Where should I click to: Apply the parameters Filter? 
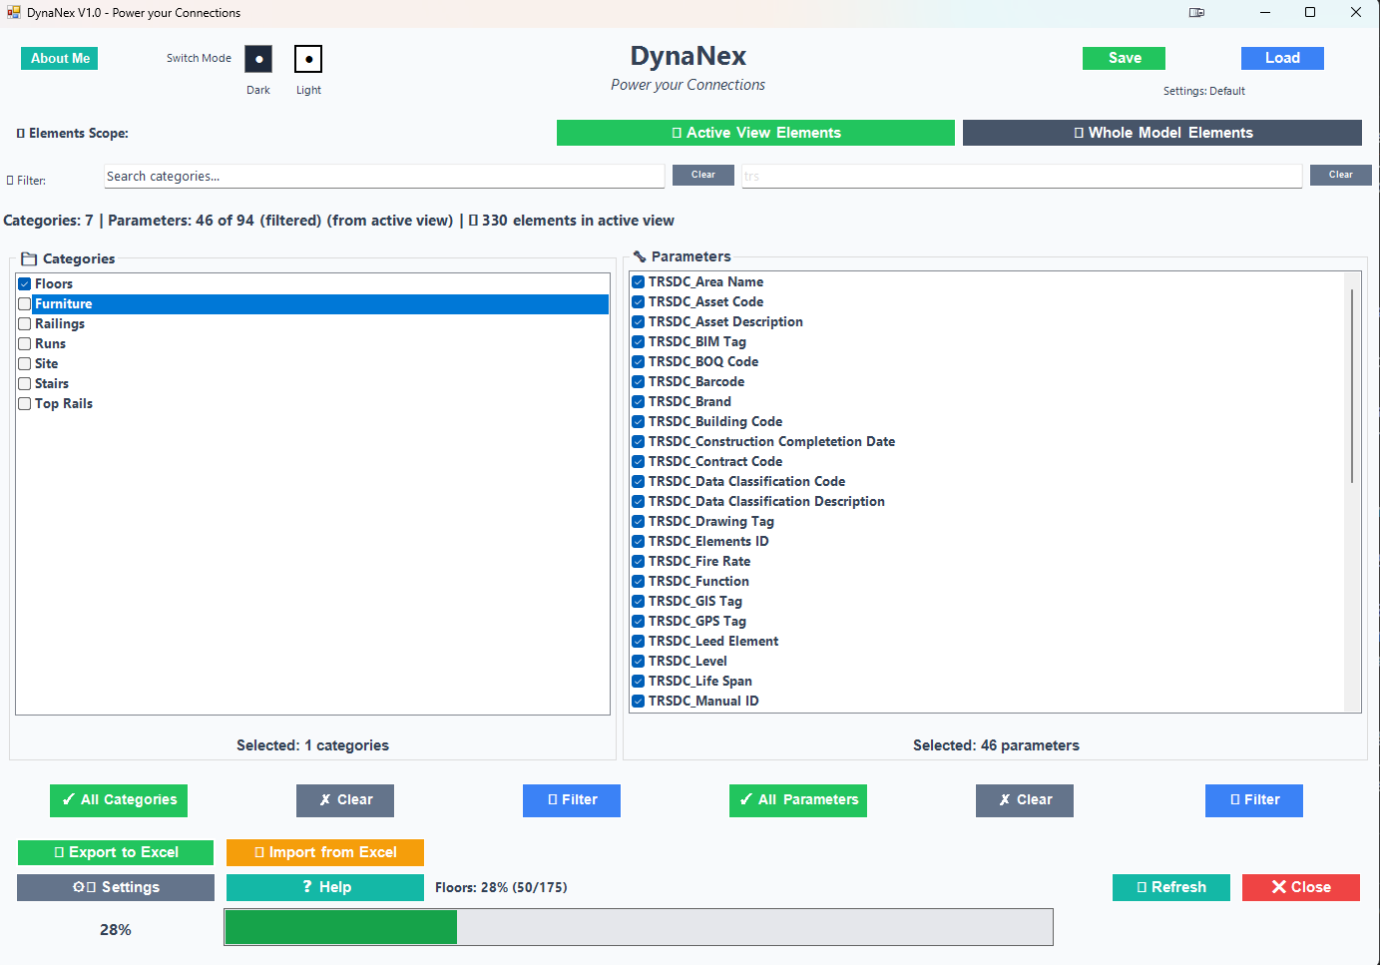point(1253,800)
